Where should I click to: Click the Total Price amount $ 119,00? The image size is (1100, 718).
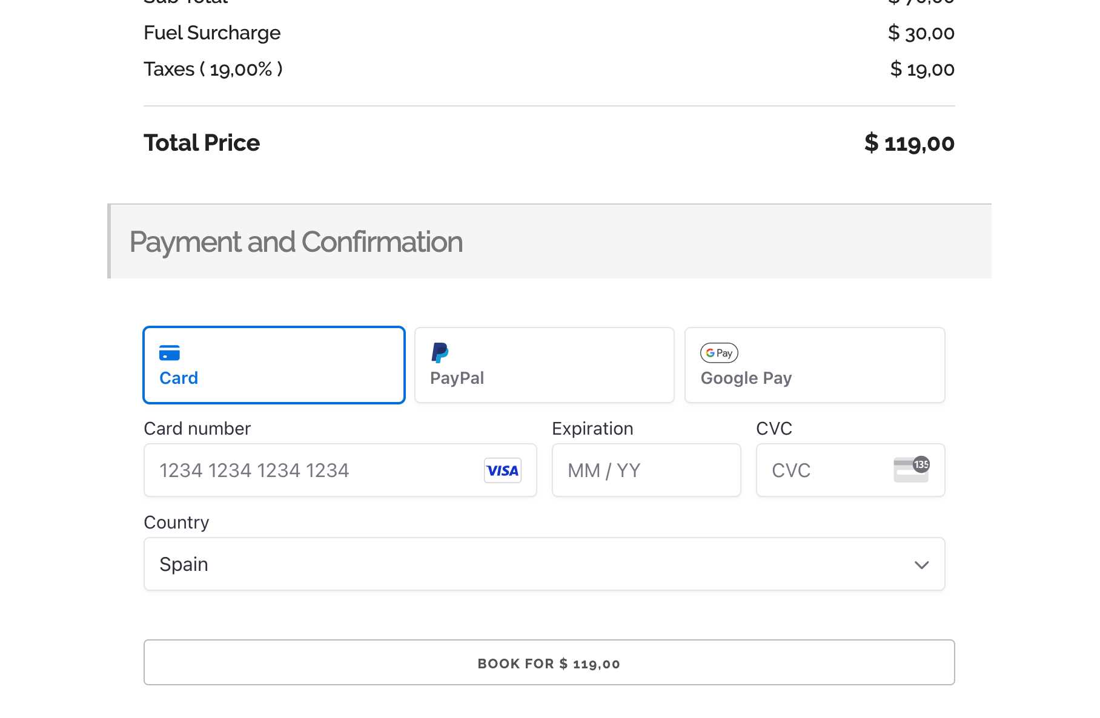point(909,143)
